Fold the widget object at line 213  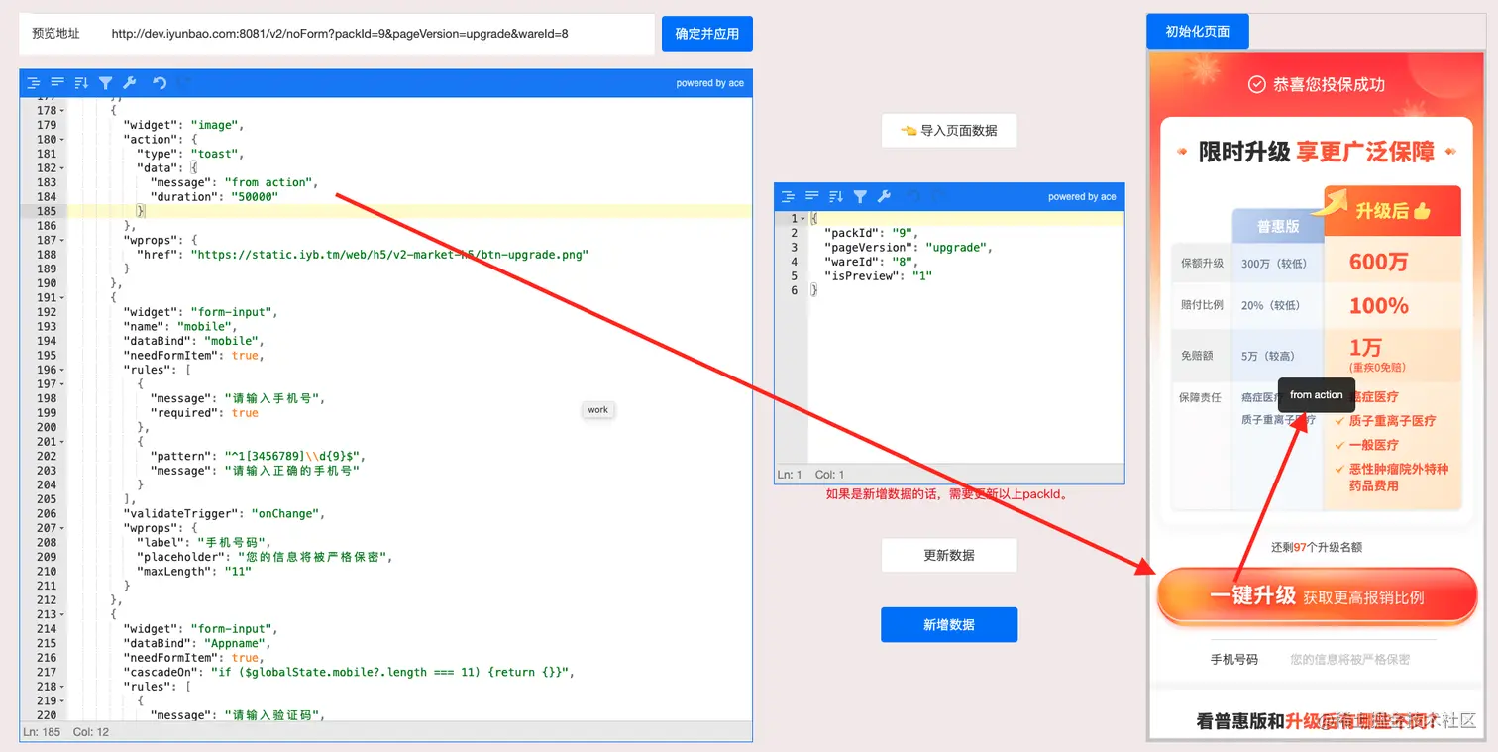62,614
